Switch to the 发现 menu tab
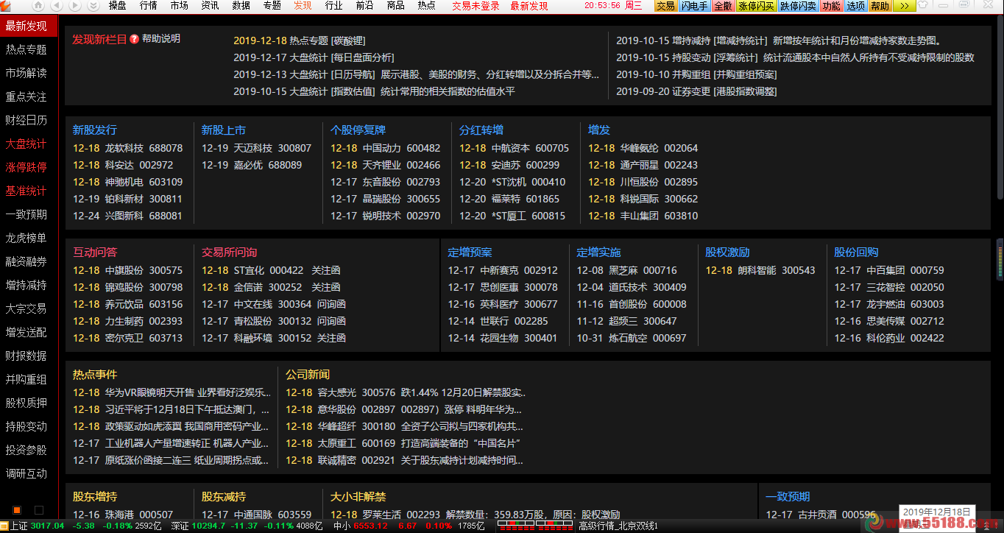 point(303,6)
